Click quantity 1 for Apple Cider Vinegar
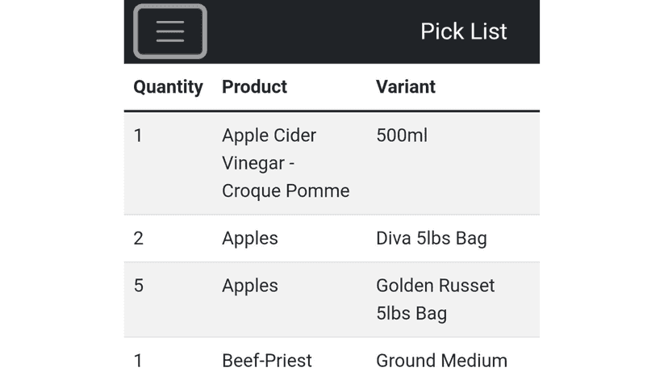The image size is (668, 376). 138,136
